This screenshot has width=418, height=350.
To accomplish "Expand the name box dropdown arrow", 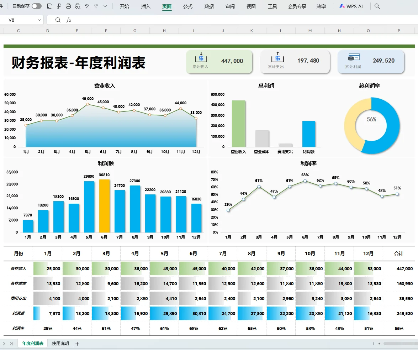I will pyautogui.click(x=39, y=20).
